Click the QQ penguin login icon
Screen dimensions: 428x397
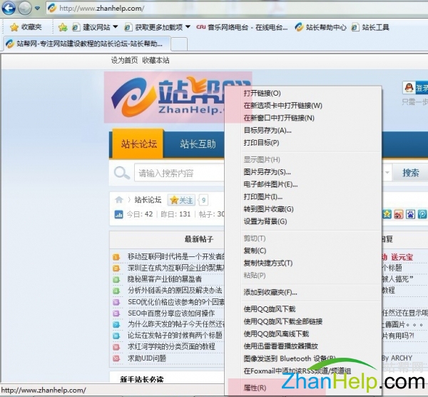tap(408, 88)
